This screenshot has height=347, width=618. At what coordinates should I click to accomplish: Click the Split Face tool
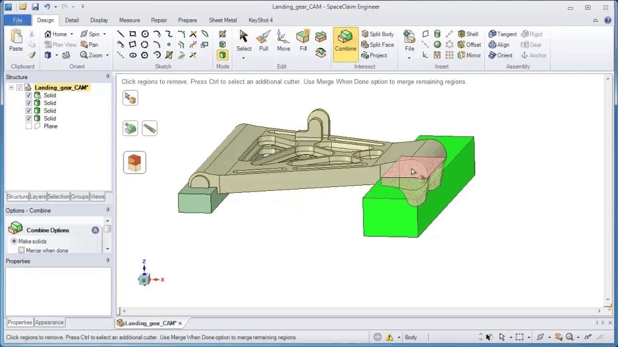pos(377,45)
